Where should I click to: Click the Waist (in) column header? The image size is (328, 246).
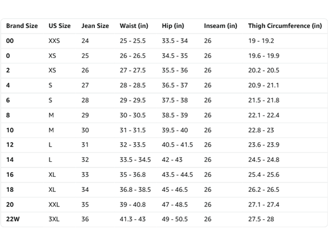(x=134, y=26)
